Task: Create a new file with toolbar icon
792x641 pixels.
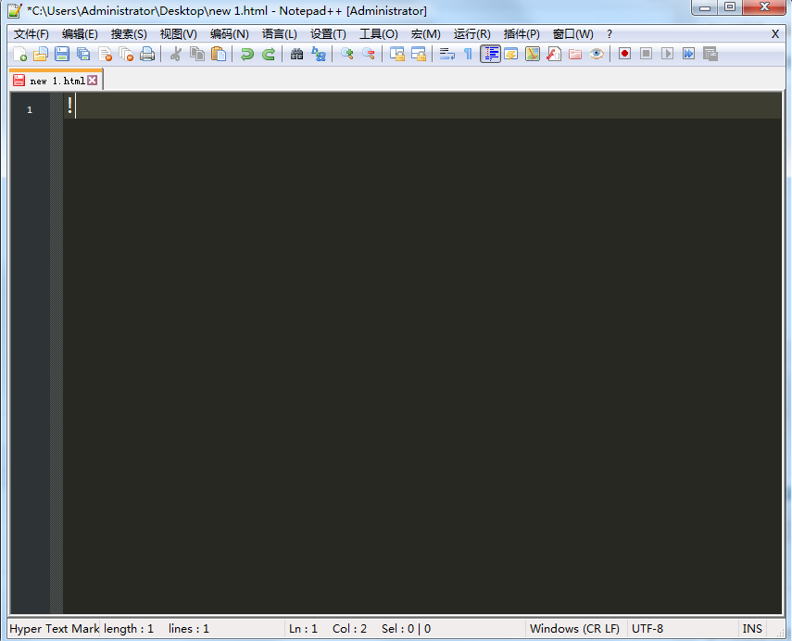Action: [x=19, y=54]
